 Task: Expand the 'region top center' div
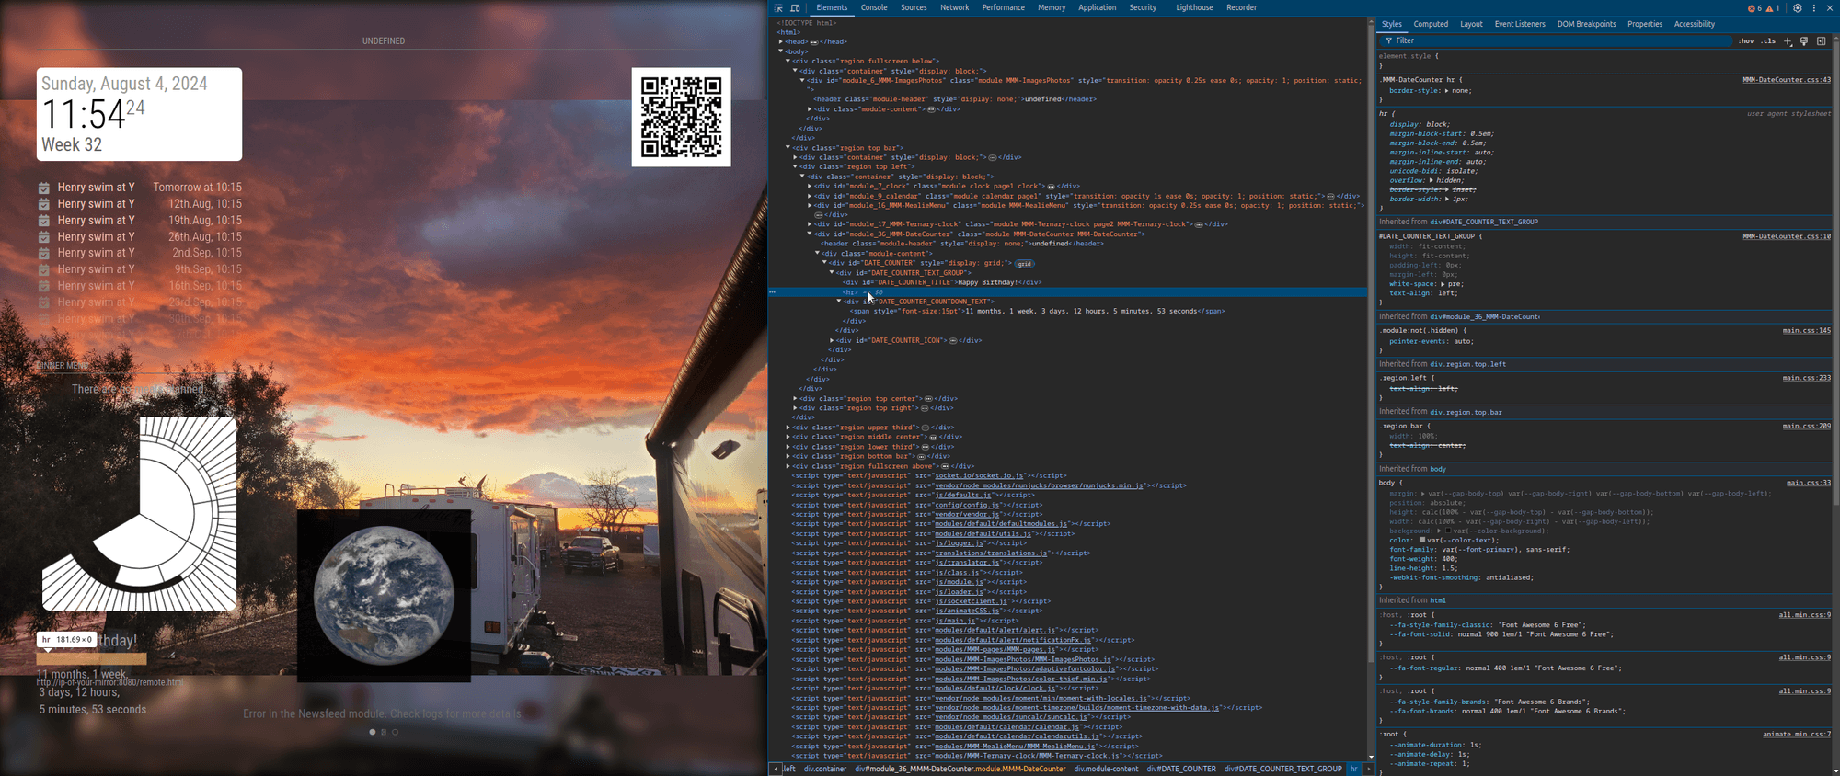[795, 398]
